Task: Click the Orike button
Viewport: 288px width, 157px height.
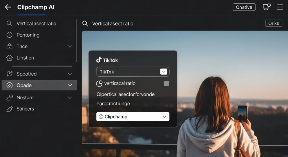Action: click(x=273, y=23)
